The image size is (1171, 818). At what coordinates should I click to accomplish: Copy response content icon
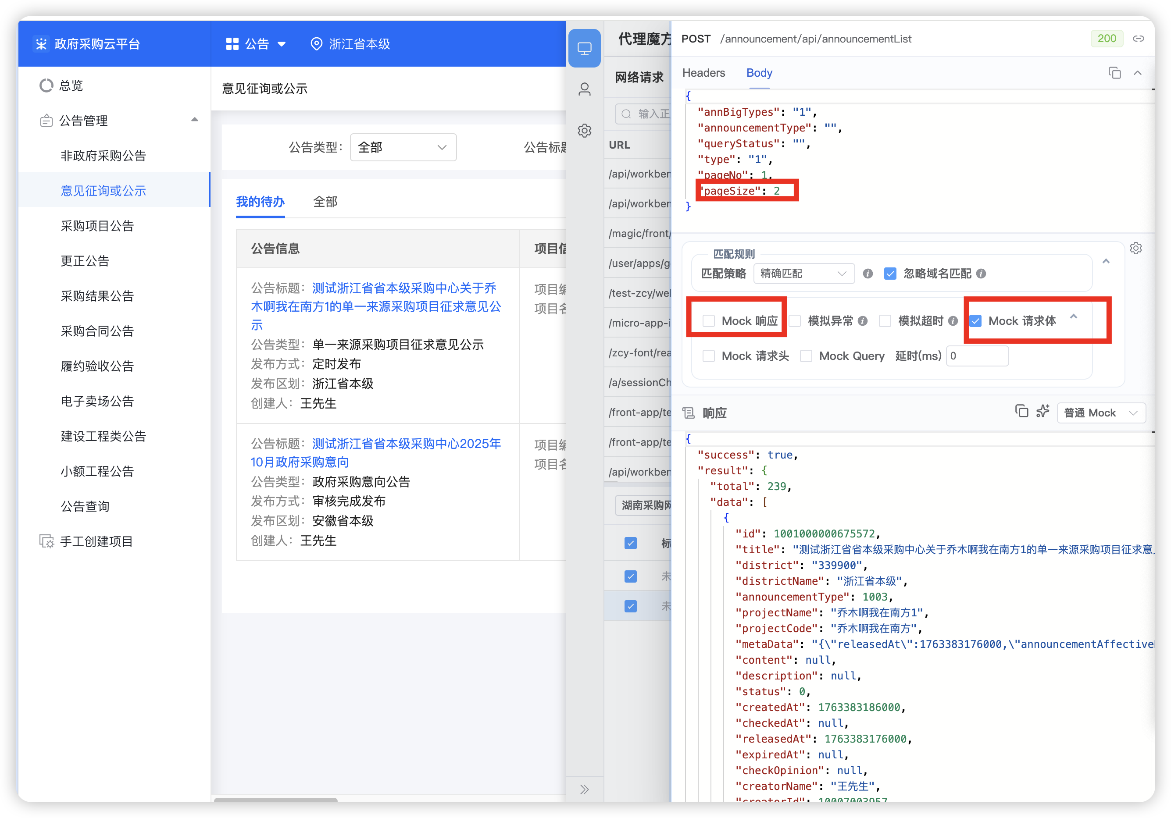click(x=1021, y=411)
